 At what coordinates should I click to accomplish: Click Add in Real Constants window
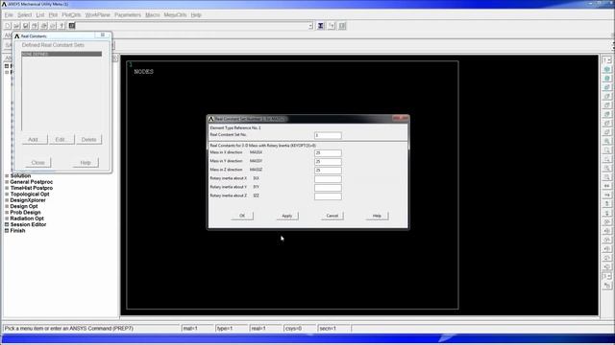[35, 140]
